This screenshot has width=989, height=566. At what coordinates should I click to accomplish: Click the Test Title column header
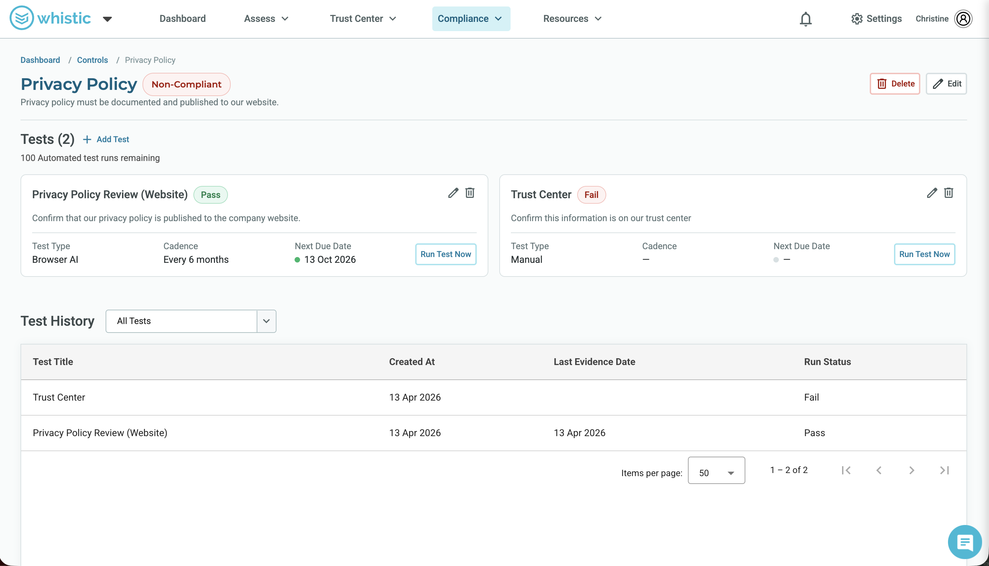pos(53,362)
